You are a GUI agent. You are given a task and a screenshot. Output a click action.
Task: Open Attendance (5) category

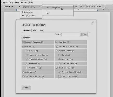38,72
